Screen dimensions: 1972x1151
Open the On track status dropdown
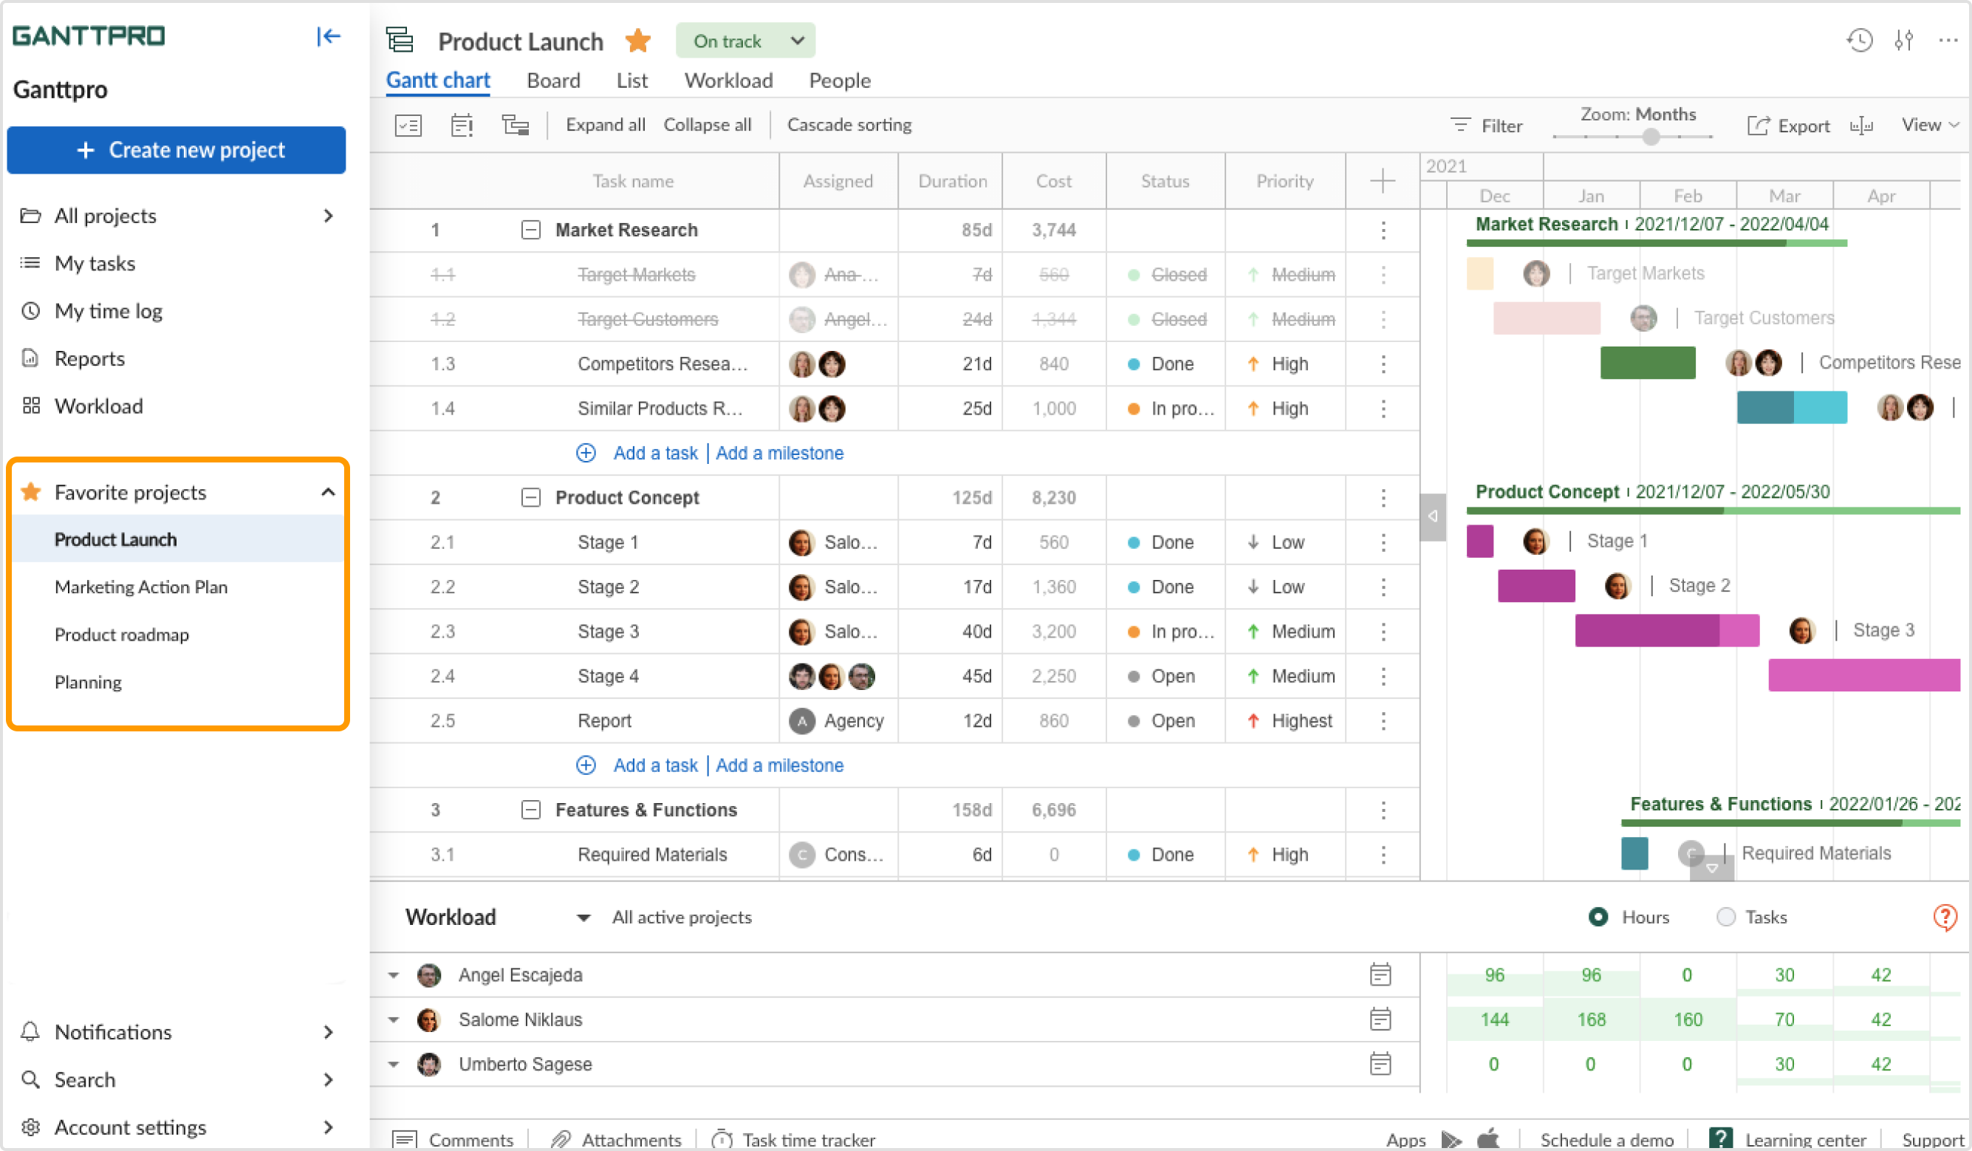745,41
